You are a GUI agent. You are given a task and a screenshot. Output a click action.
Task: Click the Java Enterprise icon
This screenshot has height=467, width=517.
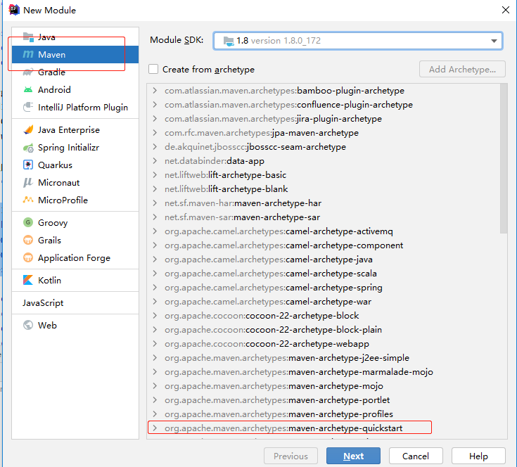(x=28, y=130)
